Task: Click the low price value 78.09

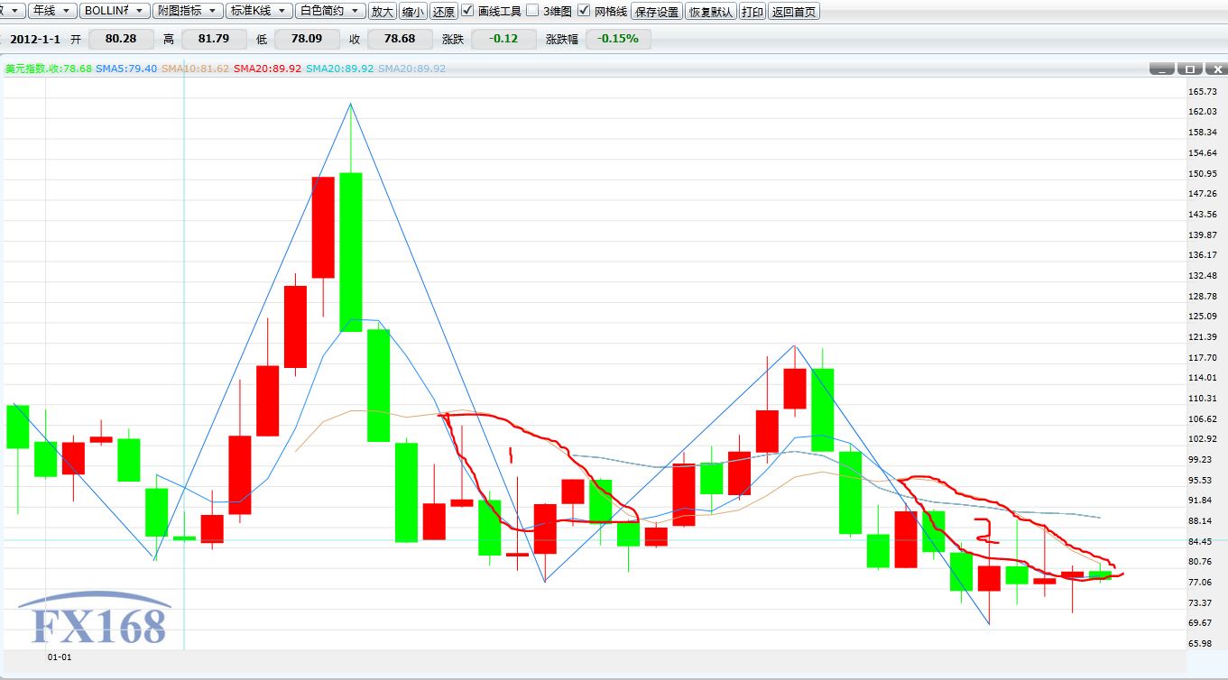Action: point(308,39)
